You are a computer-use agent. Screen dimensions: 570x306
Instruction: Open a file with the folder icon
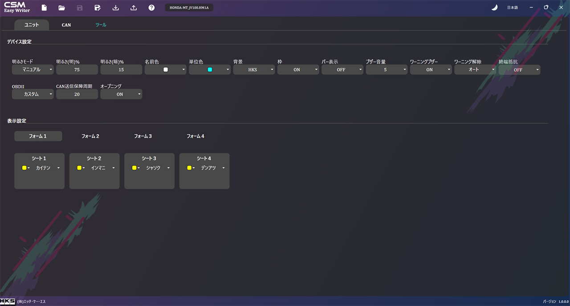coord(62,8)
